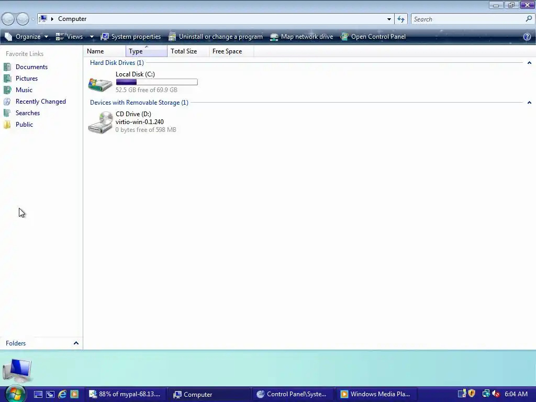Screen dimensions: 536x402
Task: Click Map network drive
Action: [301, 37]
